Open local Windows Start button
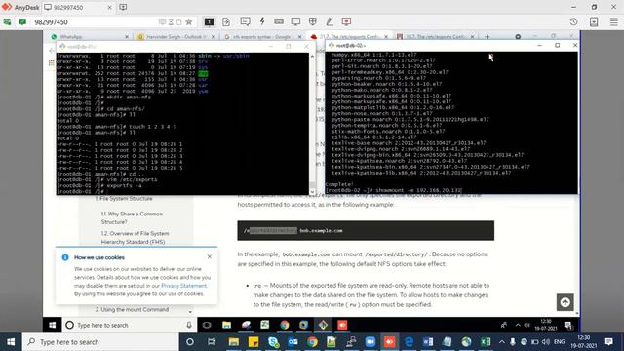The width and height of the screenshot is (624, 351). pyautogui.click(x=11, y=342)
